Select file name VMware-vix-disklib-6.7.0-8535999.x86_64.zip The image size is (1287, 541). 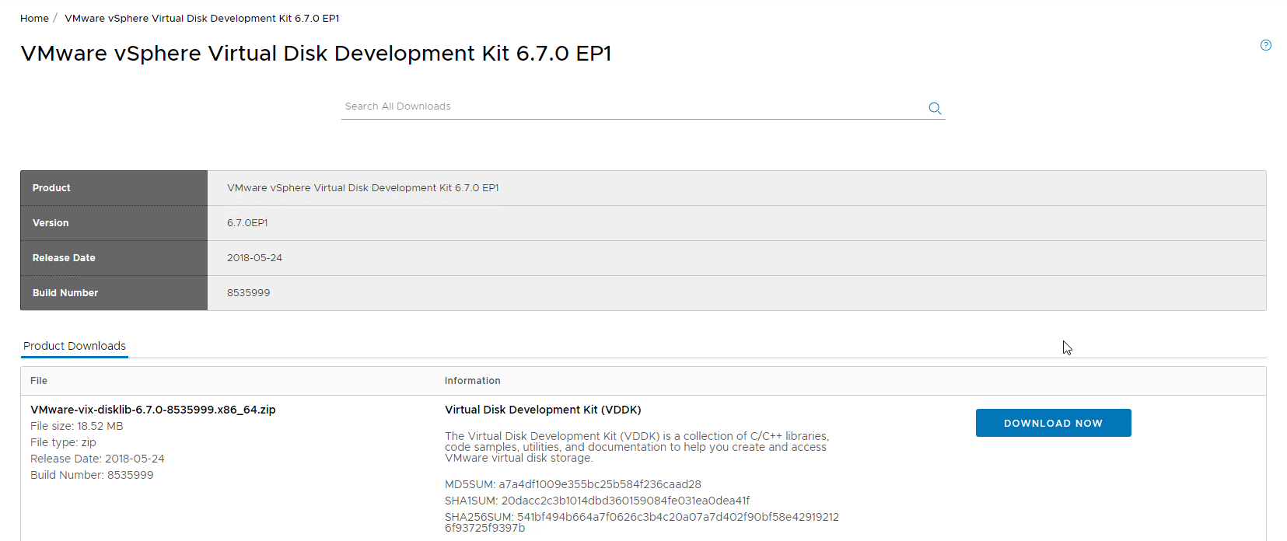click(x=152, y=410)
